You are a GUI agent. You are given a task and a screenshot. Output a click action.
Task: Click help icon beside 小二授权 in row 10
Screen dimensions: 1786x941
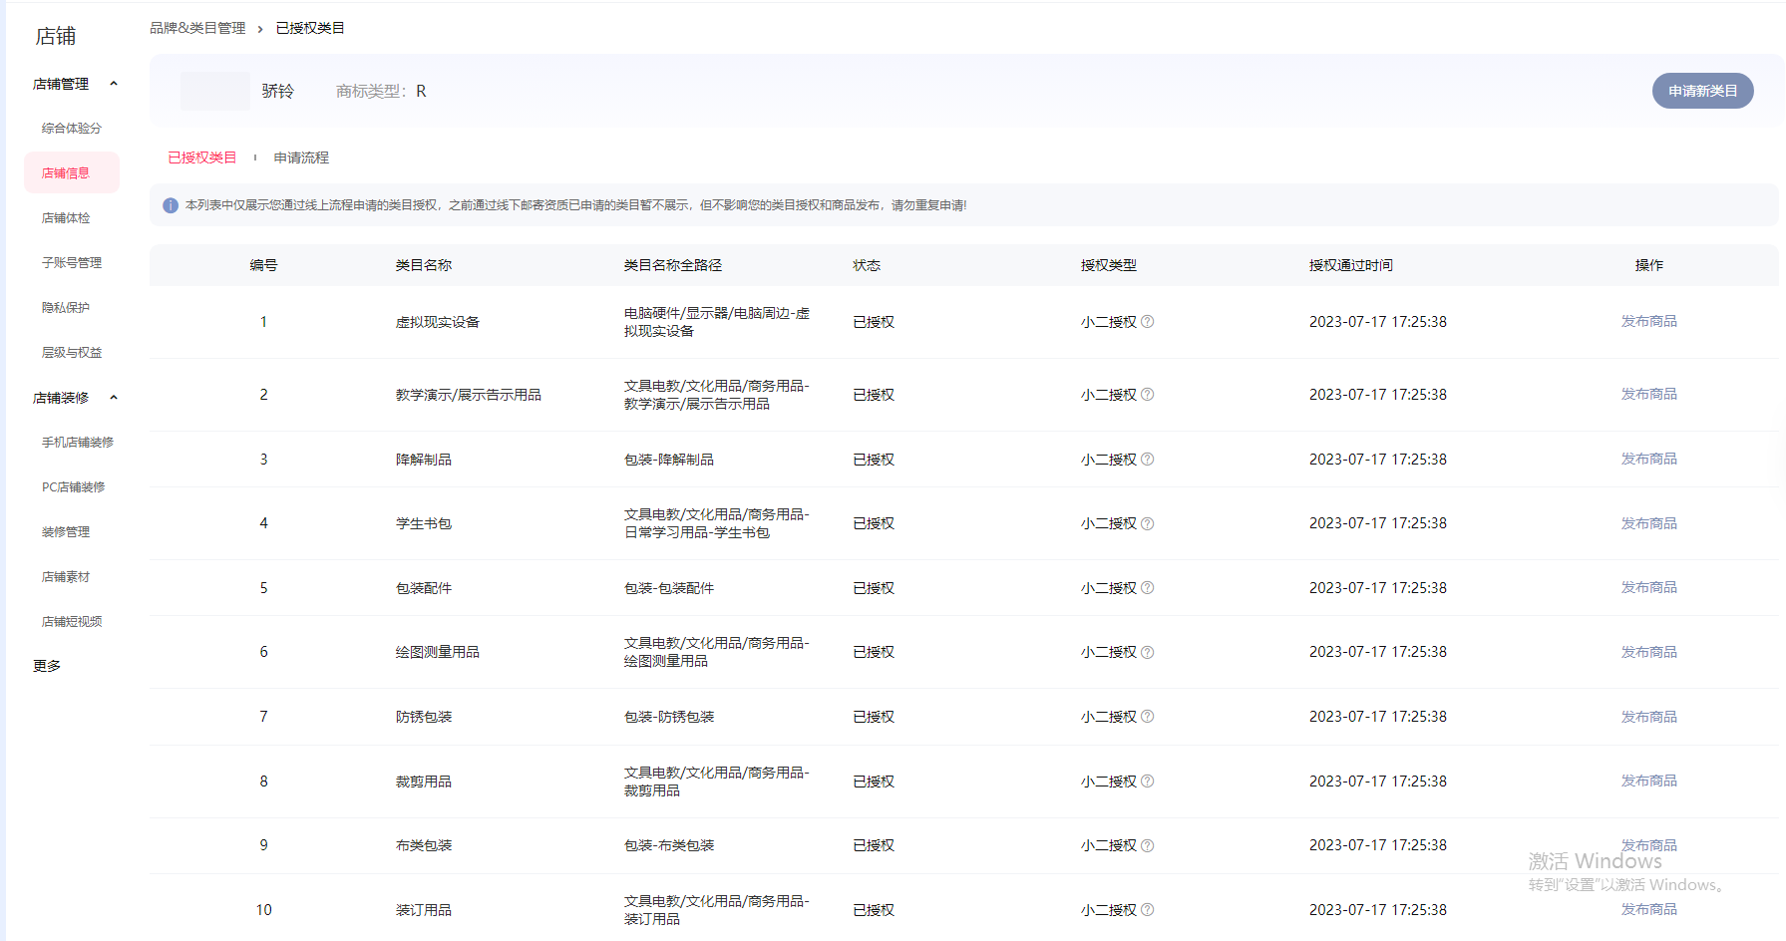(x=1147, y=910)
